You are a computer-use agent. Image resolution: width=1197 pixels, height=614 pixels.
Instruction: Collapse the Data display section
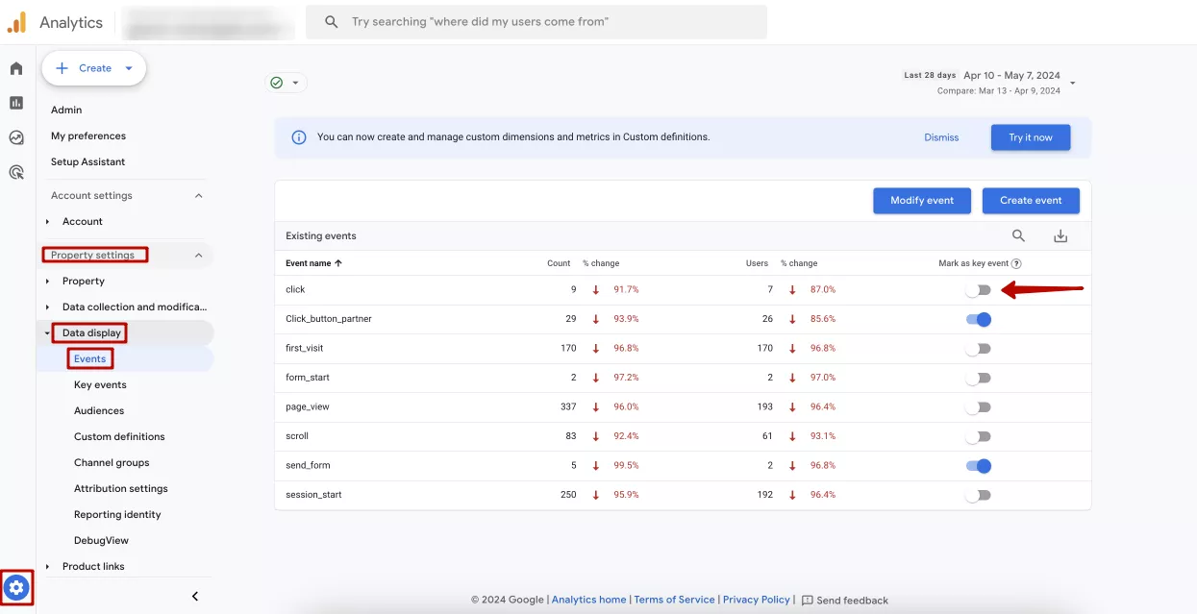(x=47, y=333)
